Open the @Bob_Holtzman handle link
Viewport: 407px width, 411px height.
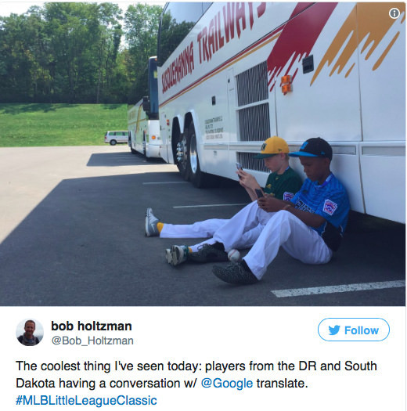click(92, 341)
